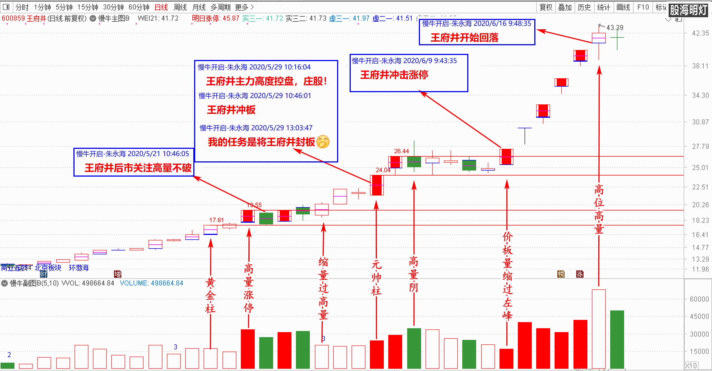The image size is (712, 371).
Task: Click the 60000 volume axis label
Action: (x=699, y=299)
